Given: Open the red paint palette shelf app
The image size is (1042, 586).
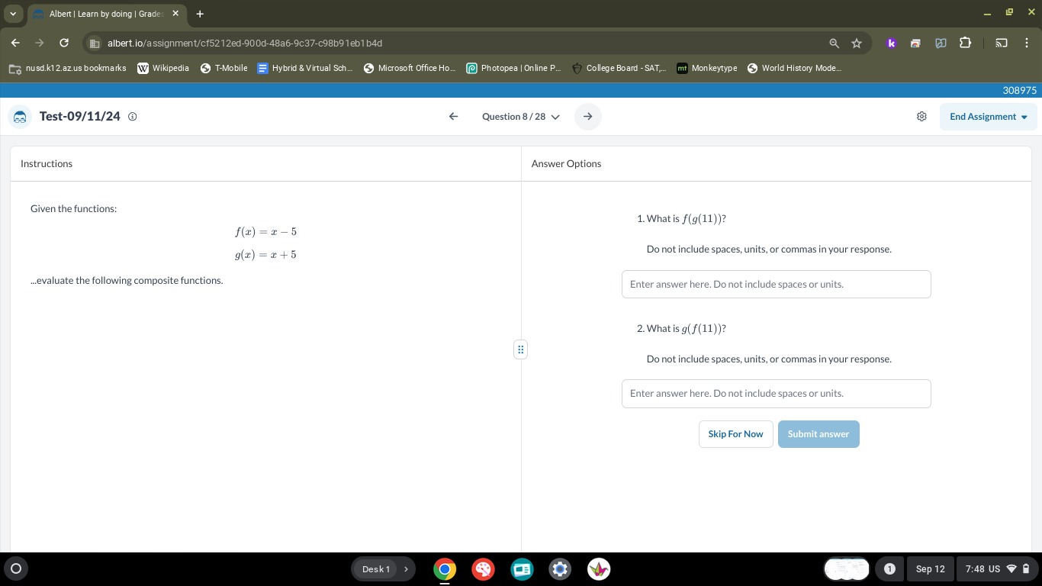Looking at the screenshot, I should [x=483, y=569].
